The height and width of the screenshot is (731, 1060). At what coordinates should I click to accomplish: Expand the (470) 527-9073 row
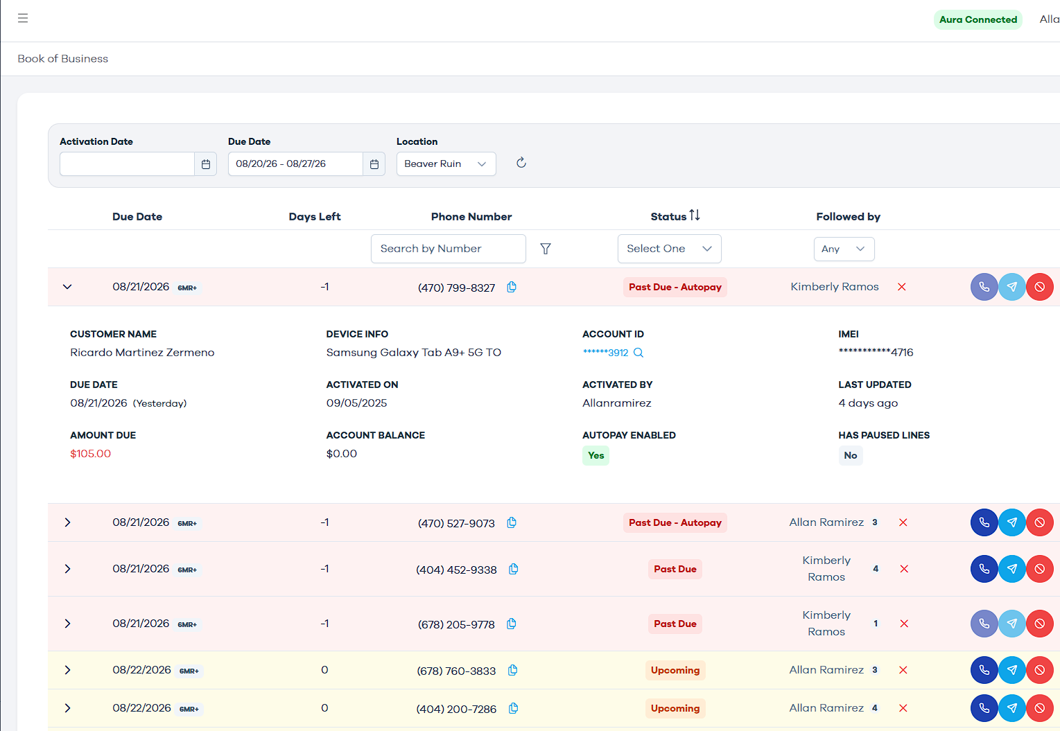(67, 522)
